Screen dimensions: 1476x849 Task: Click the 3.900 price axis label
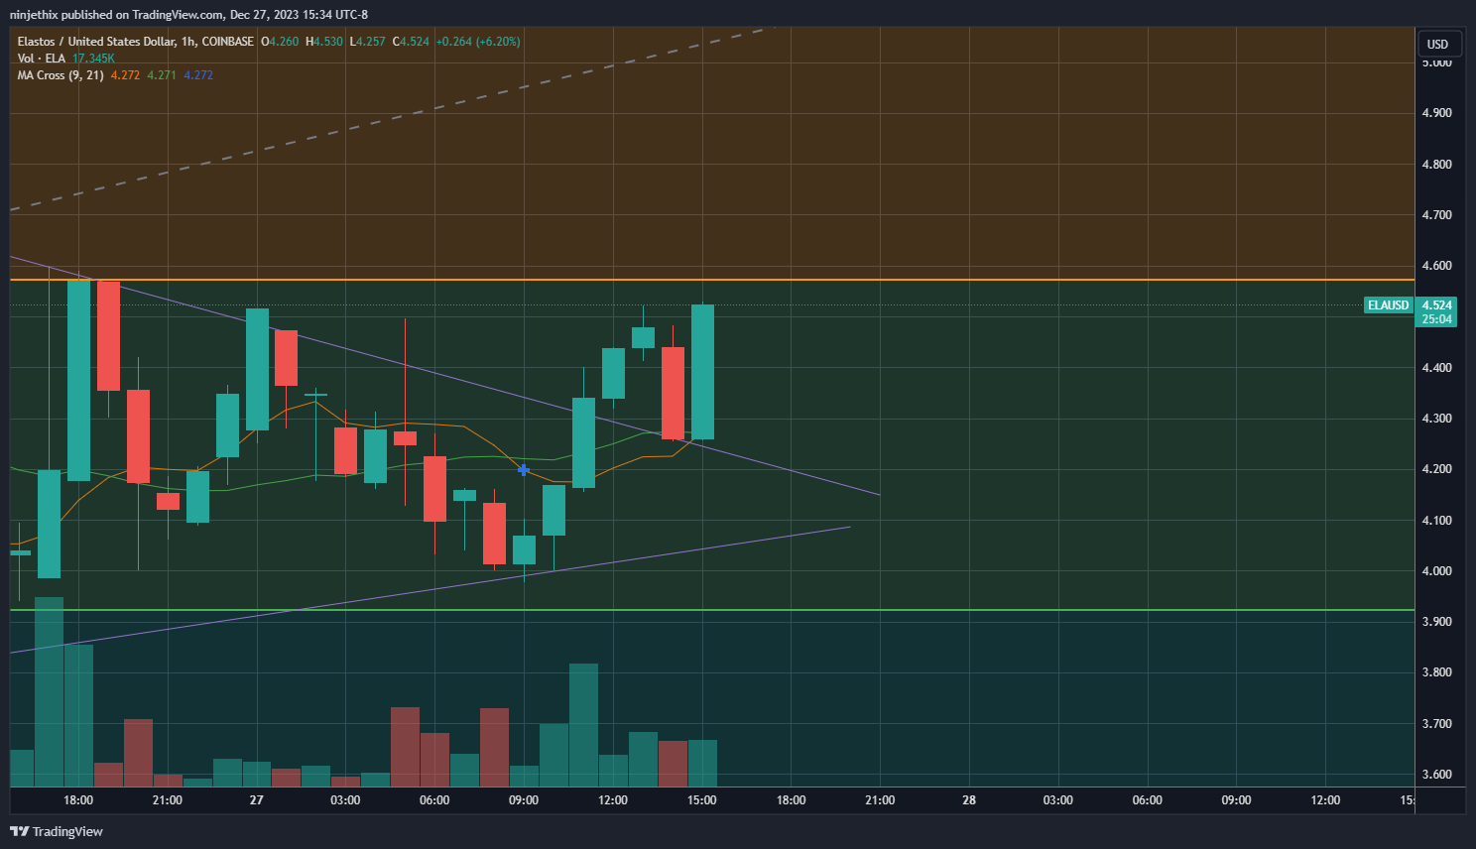(1436, 622)
